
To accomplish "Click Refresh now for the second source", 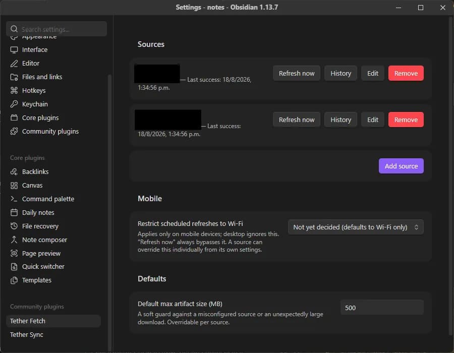I will point(297,120).
